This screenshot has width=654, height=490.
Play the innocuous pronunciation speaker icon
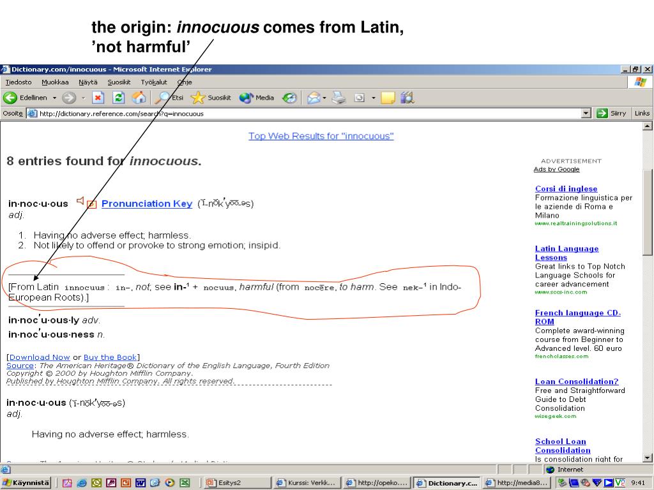tap(80, 201)
